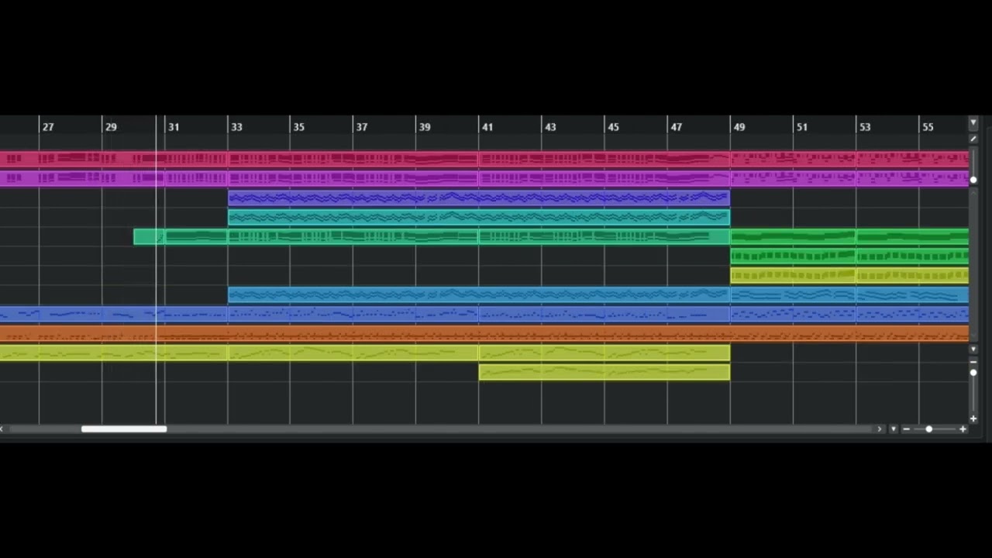Select the top-row green clip from bar 49 to 53
Screen dimensions: 992x558
793,236
